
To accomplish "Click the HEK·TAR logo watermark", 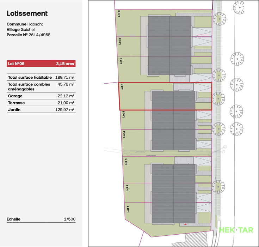I will tap(236, 230).
